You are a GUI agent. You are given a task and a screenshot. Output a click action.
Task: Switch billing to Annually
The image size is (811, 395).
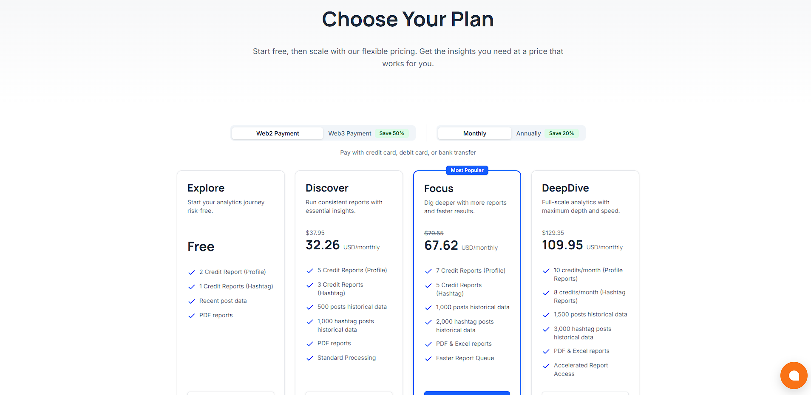[528, 133]
